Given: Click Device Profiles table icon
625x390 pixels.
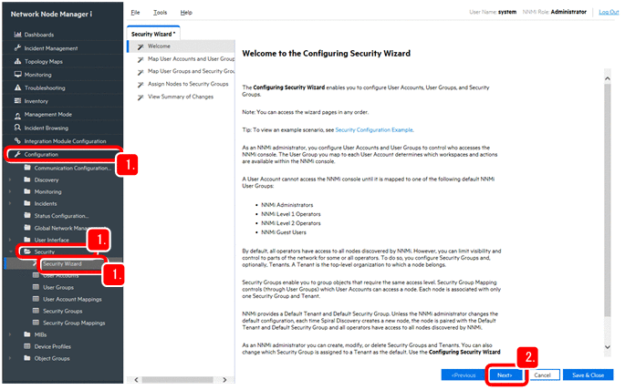Looking at the screenshot, I should [x=27, y=346].
